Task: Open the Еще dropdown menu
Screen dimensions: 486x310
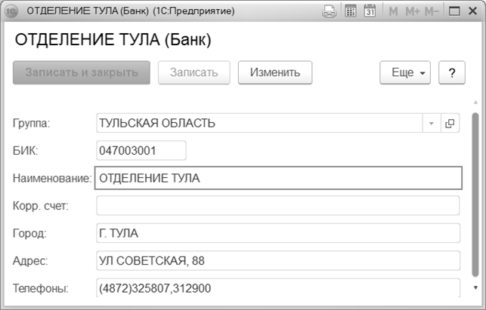Action: [404, 72]
